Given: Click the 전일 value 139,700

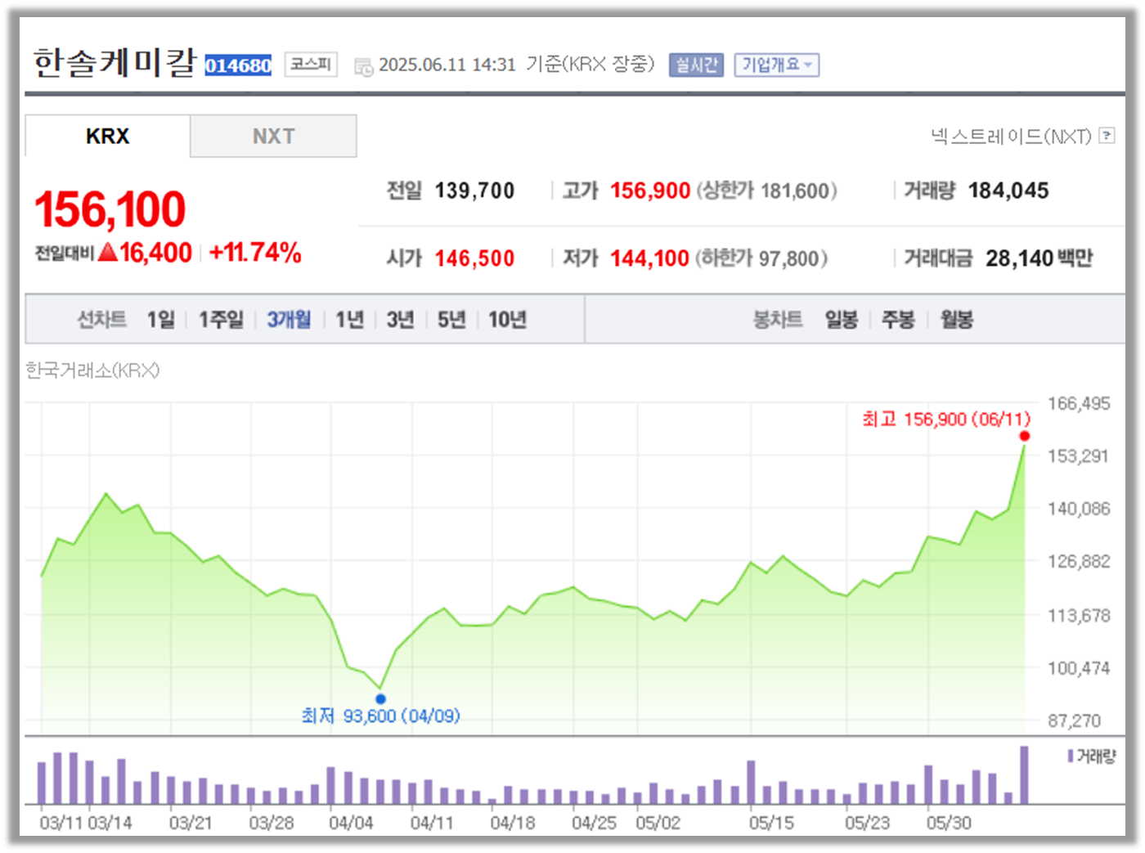Looking at the screenshot, I should point(474,191).
